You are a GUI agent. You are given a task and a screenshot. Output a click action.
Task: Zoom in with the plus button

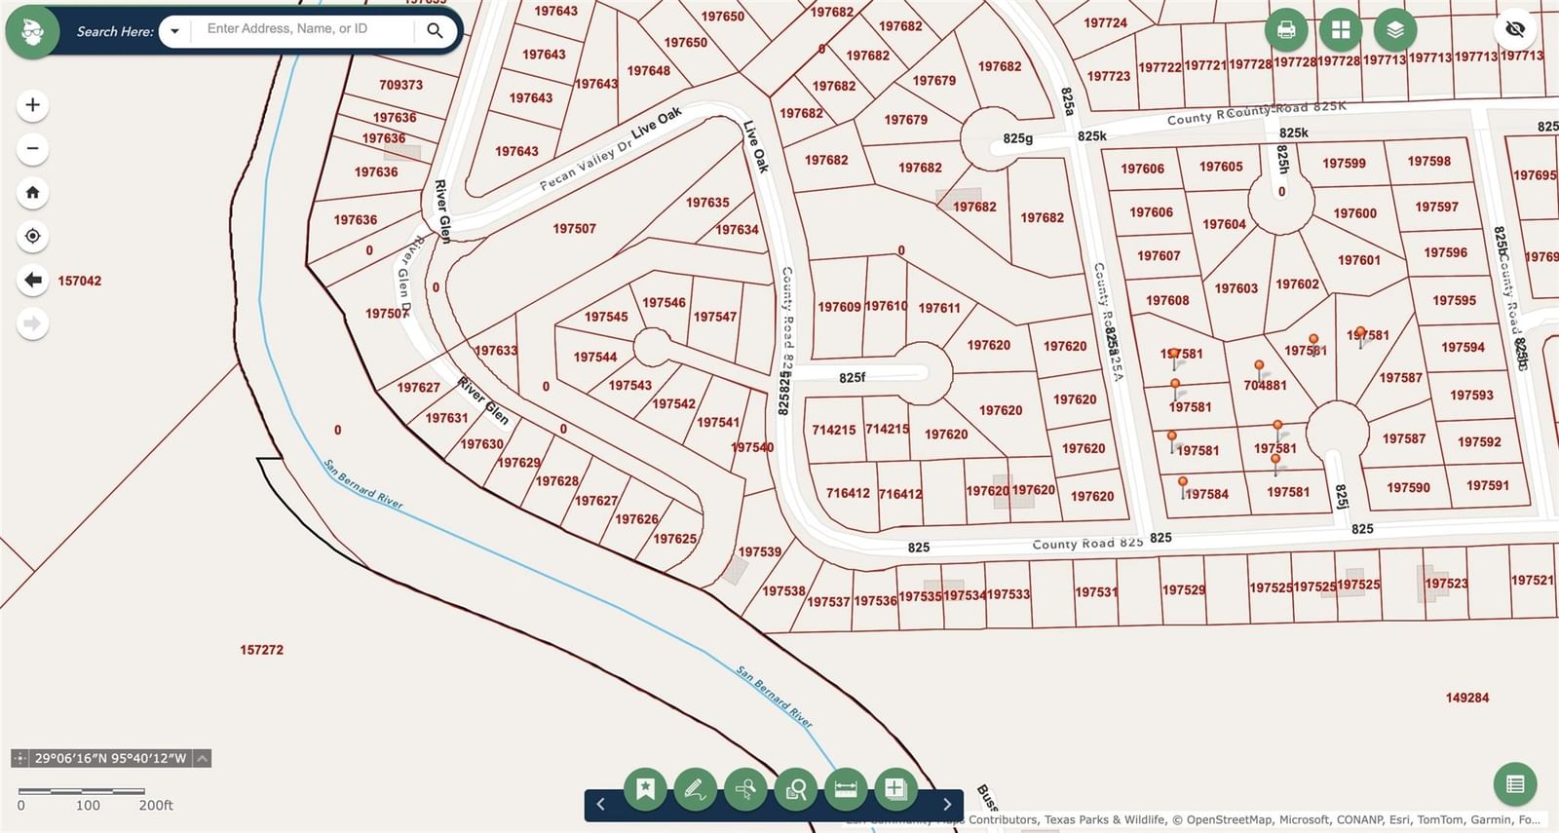point(32,105)
